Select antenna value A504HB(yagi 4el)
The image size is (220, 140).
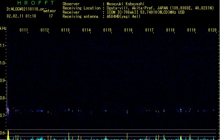(123, 16)
